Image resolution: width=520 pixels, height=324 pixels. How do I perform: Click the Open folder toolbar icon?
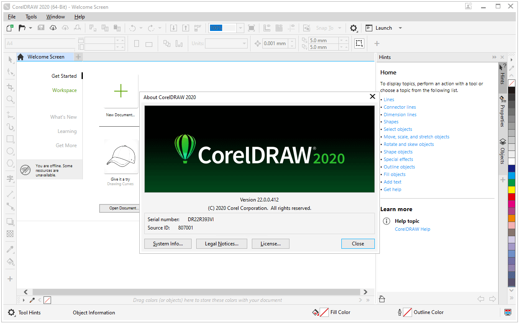pyautogui.click(x=21, y=28)
